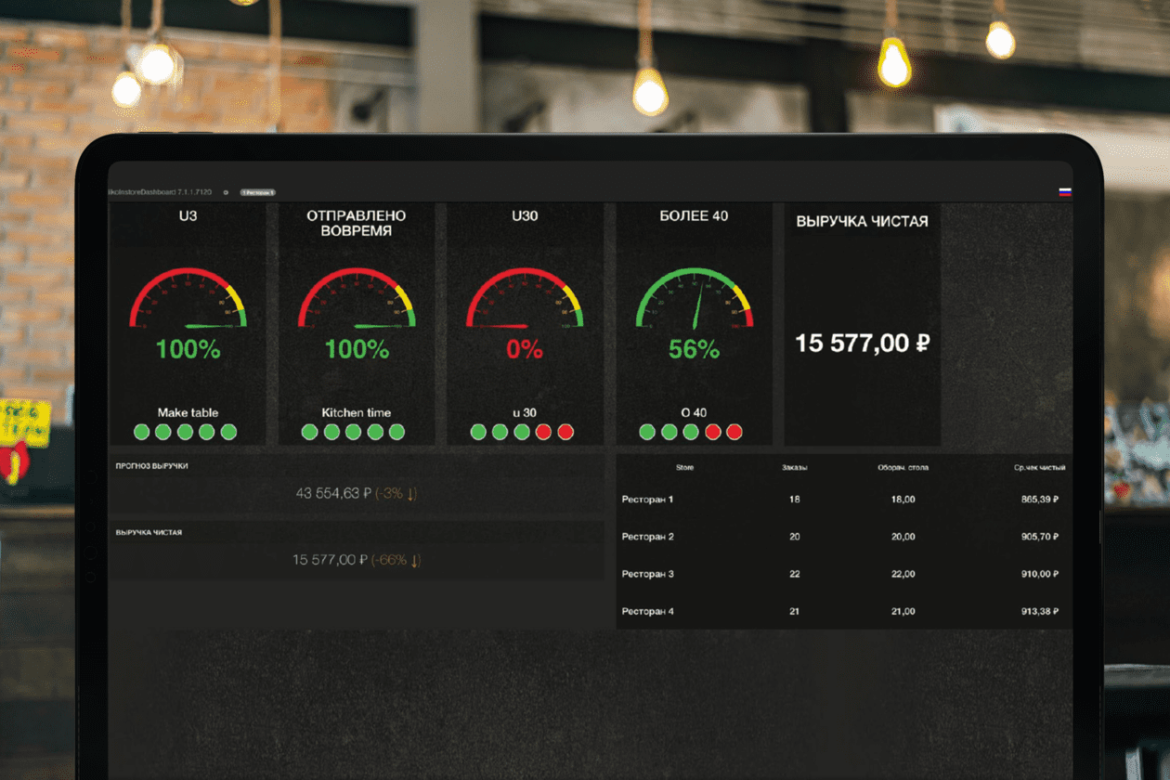Click the Store column header
1170x780 pixels.
click(x=684, y=467)
